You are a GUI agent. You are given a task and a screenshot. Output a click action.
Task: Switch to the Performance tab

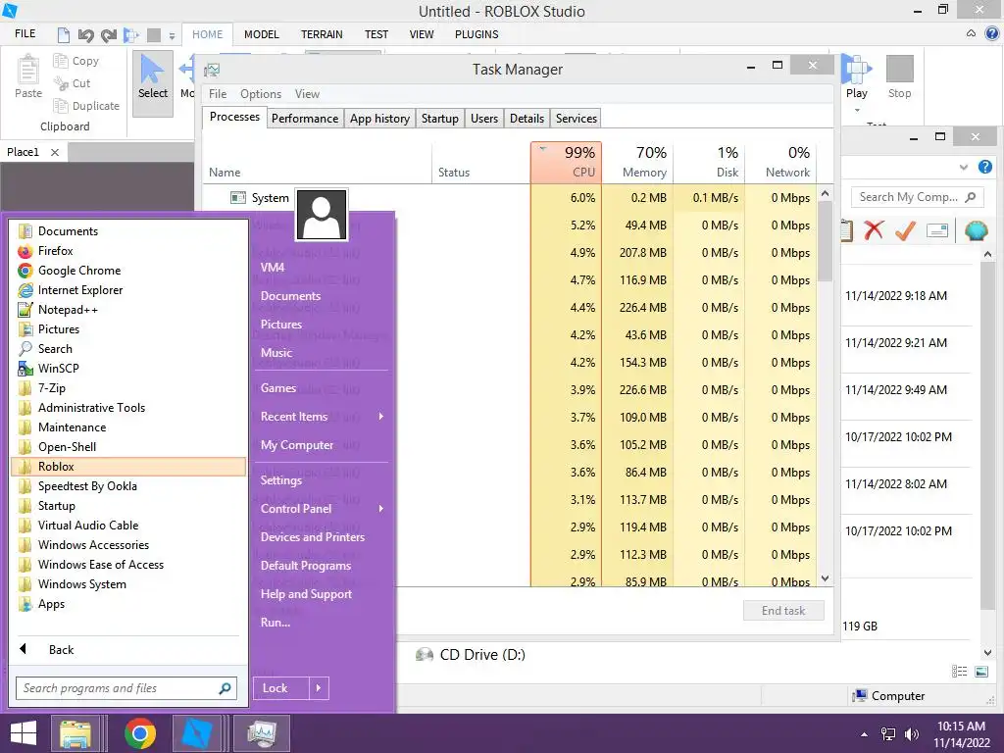[305, 119]
